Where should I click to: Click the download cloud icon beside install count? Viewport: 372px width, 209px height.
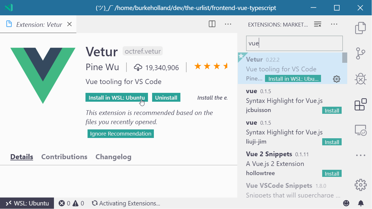point(138,68)
